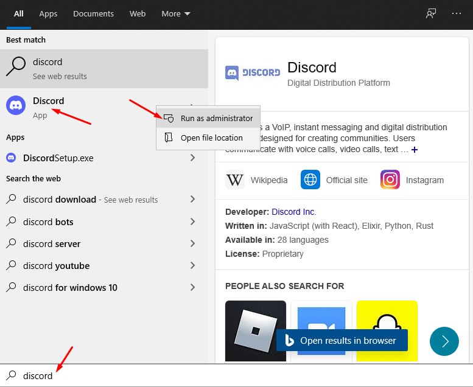Show next related searches with the round arrow

click(444, 341)
